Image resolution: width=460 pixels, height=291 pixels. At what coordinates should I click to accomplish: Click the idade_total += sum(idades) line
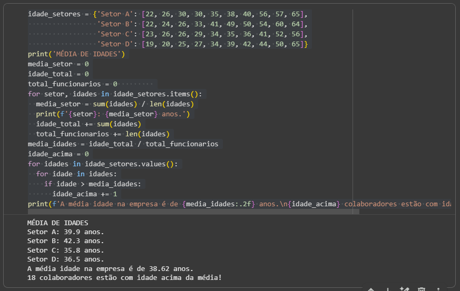point(89,124)
